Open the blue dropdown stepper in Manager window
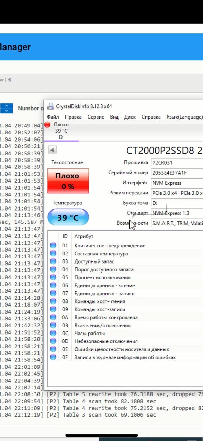This screenshot has width=203, height=441. point(6,108)
